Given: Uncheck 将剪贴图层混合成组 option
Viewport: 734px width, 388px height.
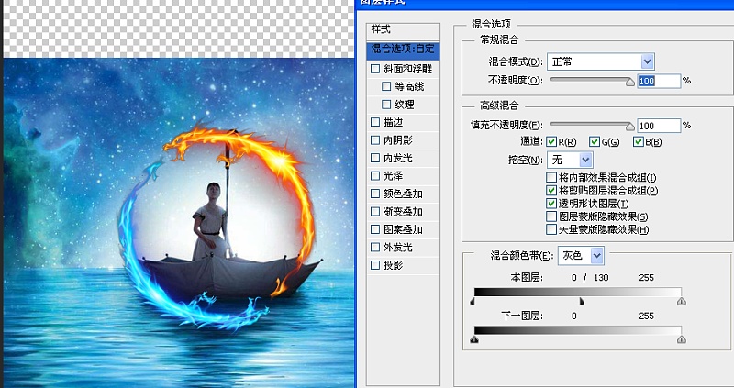Looking at the screenshot, I should [x=551, y=191].
